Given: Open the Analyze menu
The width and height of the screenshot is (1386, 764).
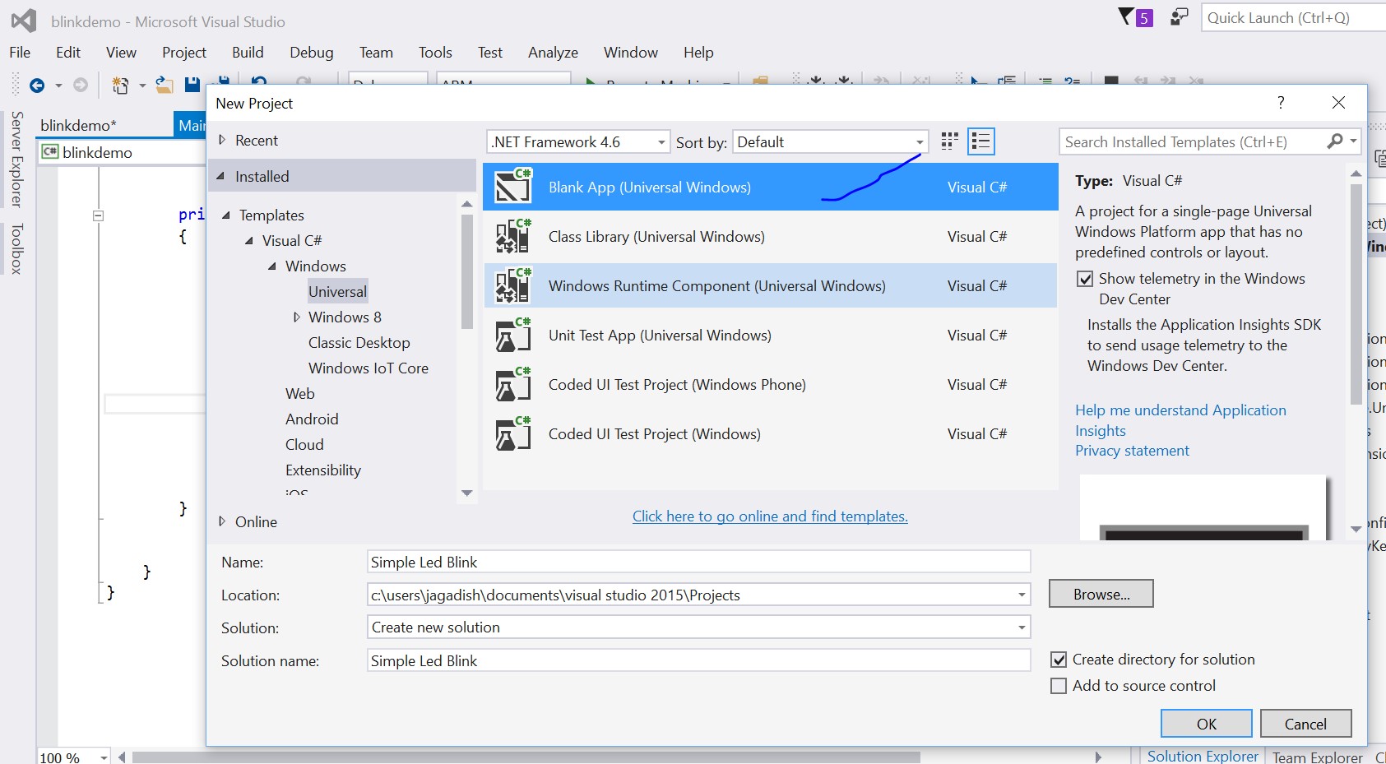Looking at the screenshot, I should tap(553, 52).
